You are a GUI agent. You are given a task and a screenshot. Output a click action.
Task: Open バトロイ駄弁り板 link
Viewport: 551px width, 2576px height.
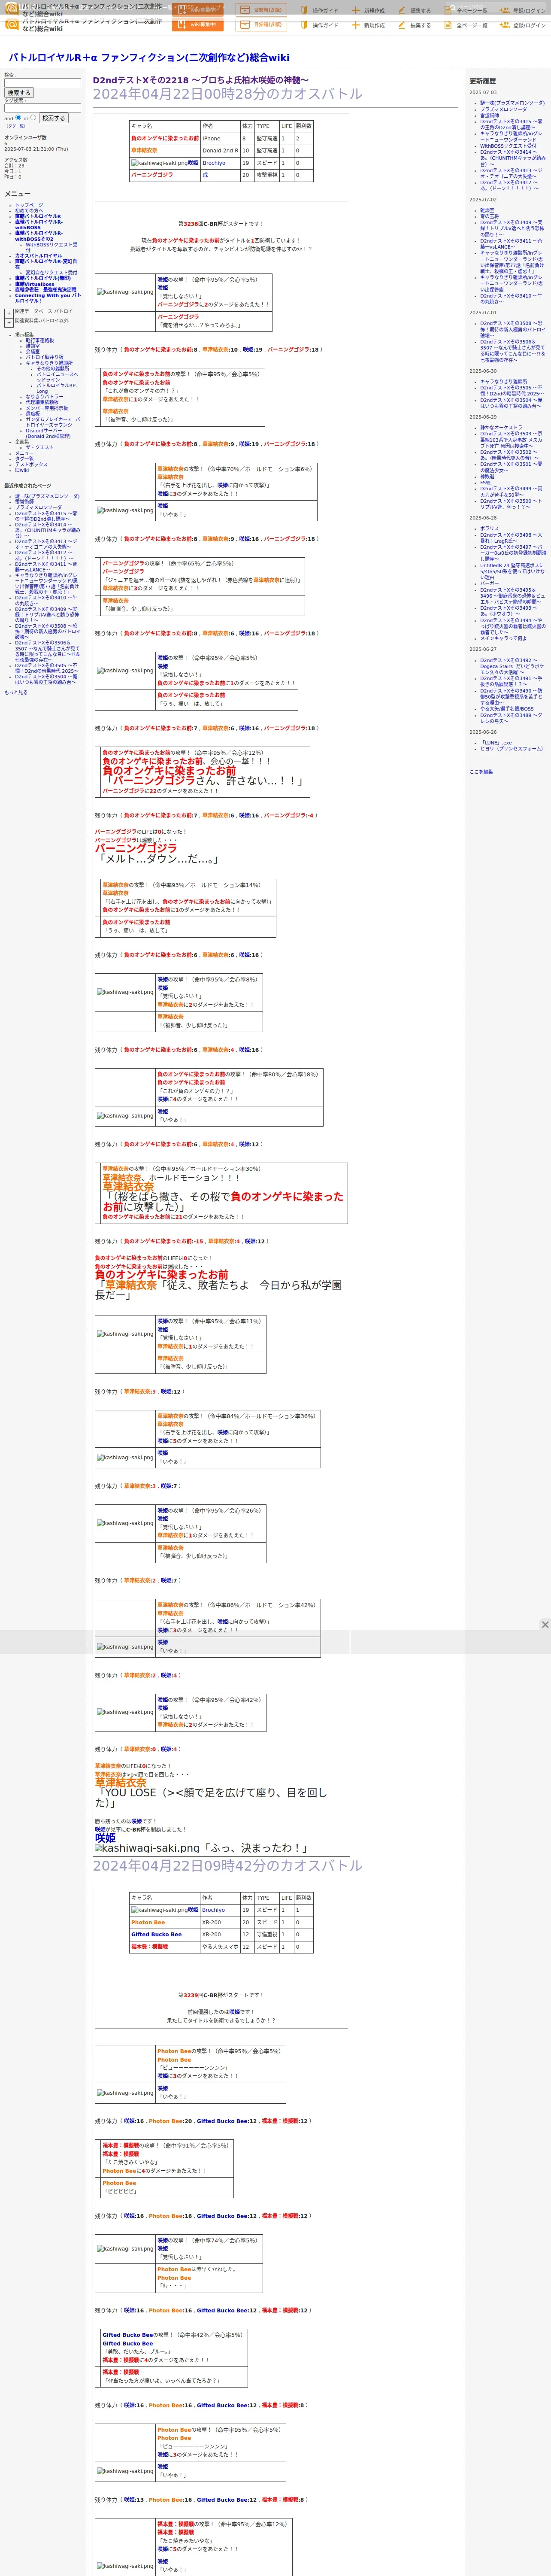(x=44, y=357)
